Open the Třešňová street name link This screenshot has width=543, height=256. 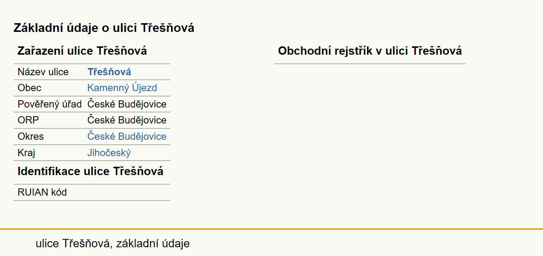[x=109, y=72]
